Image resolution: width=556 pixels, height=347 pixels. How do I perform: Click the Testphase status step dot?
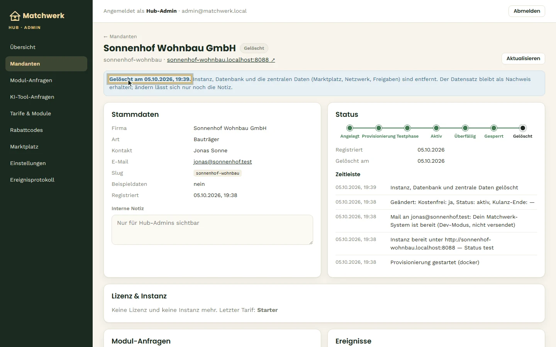coord(407,128)
